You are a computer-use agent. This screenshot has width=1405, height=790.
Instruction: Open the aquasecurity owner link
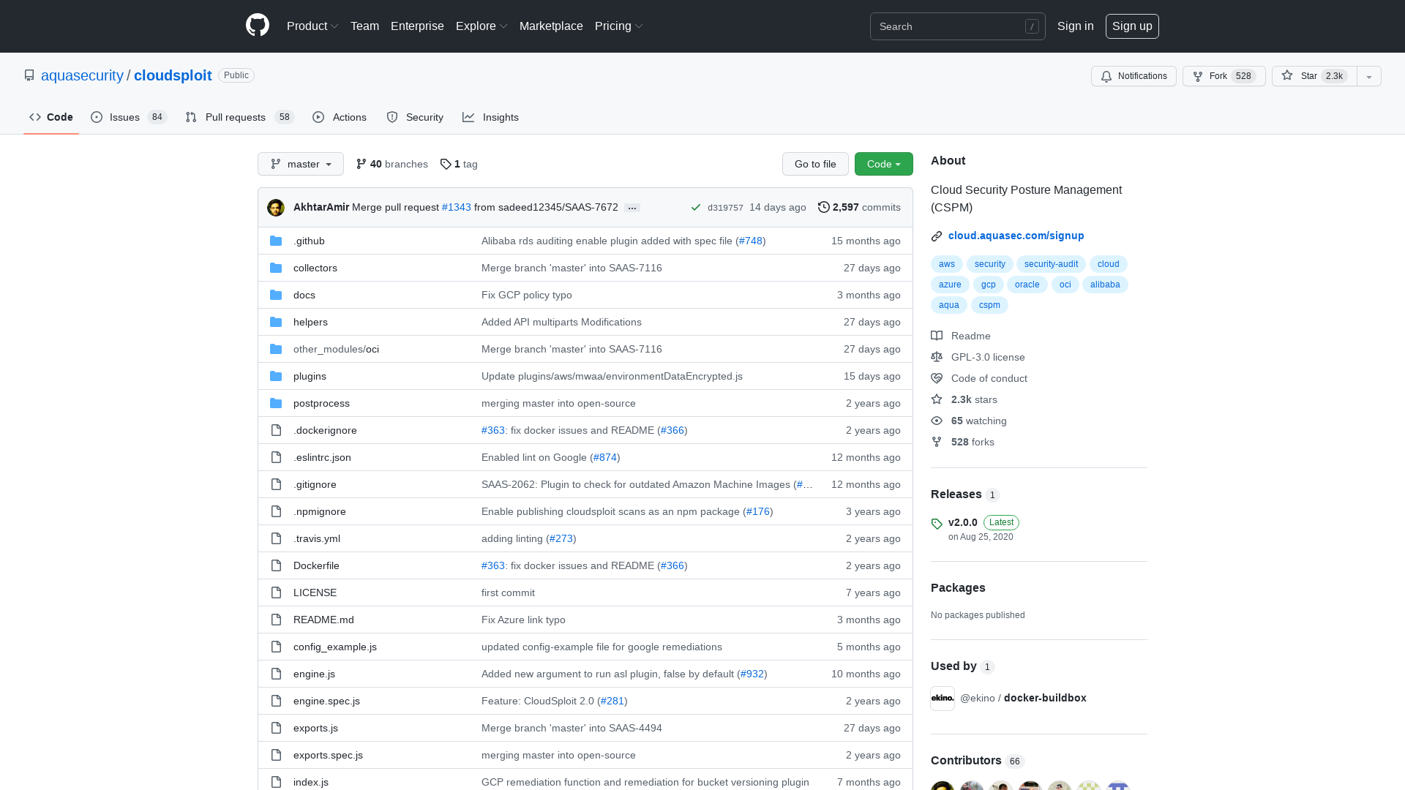pyautogui.click(x=82, y=75)
